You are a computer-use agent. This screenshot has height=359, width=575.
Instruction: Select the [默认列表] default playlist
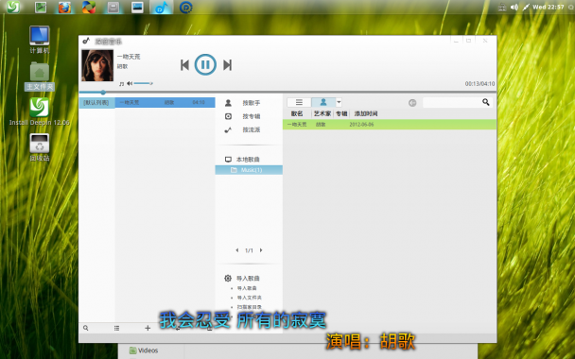96,103
